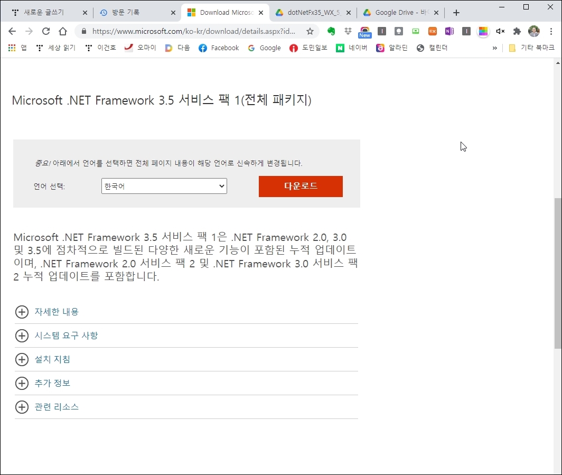Open the 네이버 bookmark
The image size is (562, 475).
click(352, 48)
